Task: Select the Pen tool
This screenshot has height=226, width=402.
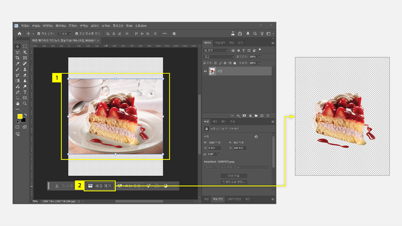Action: 18,92
